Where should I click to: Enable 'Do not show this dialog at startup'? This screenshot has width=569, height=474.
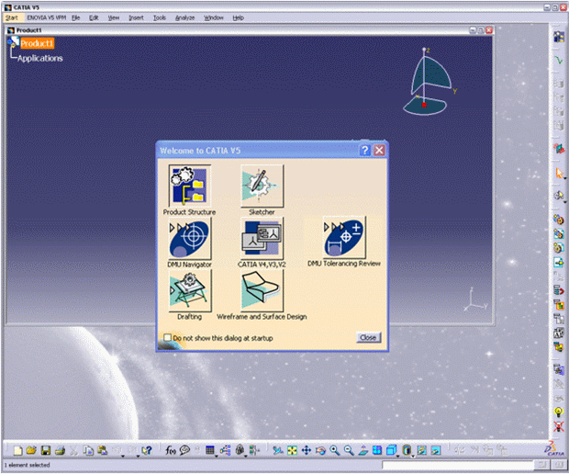point(167,338)
